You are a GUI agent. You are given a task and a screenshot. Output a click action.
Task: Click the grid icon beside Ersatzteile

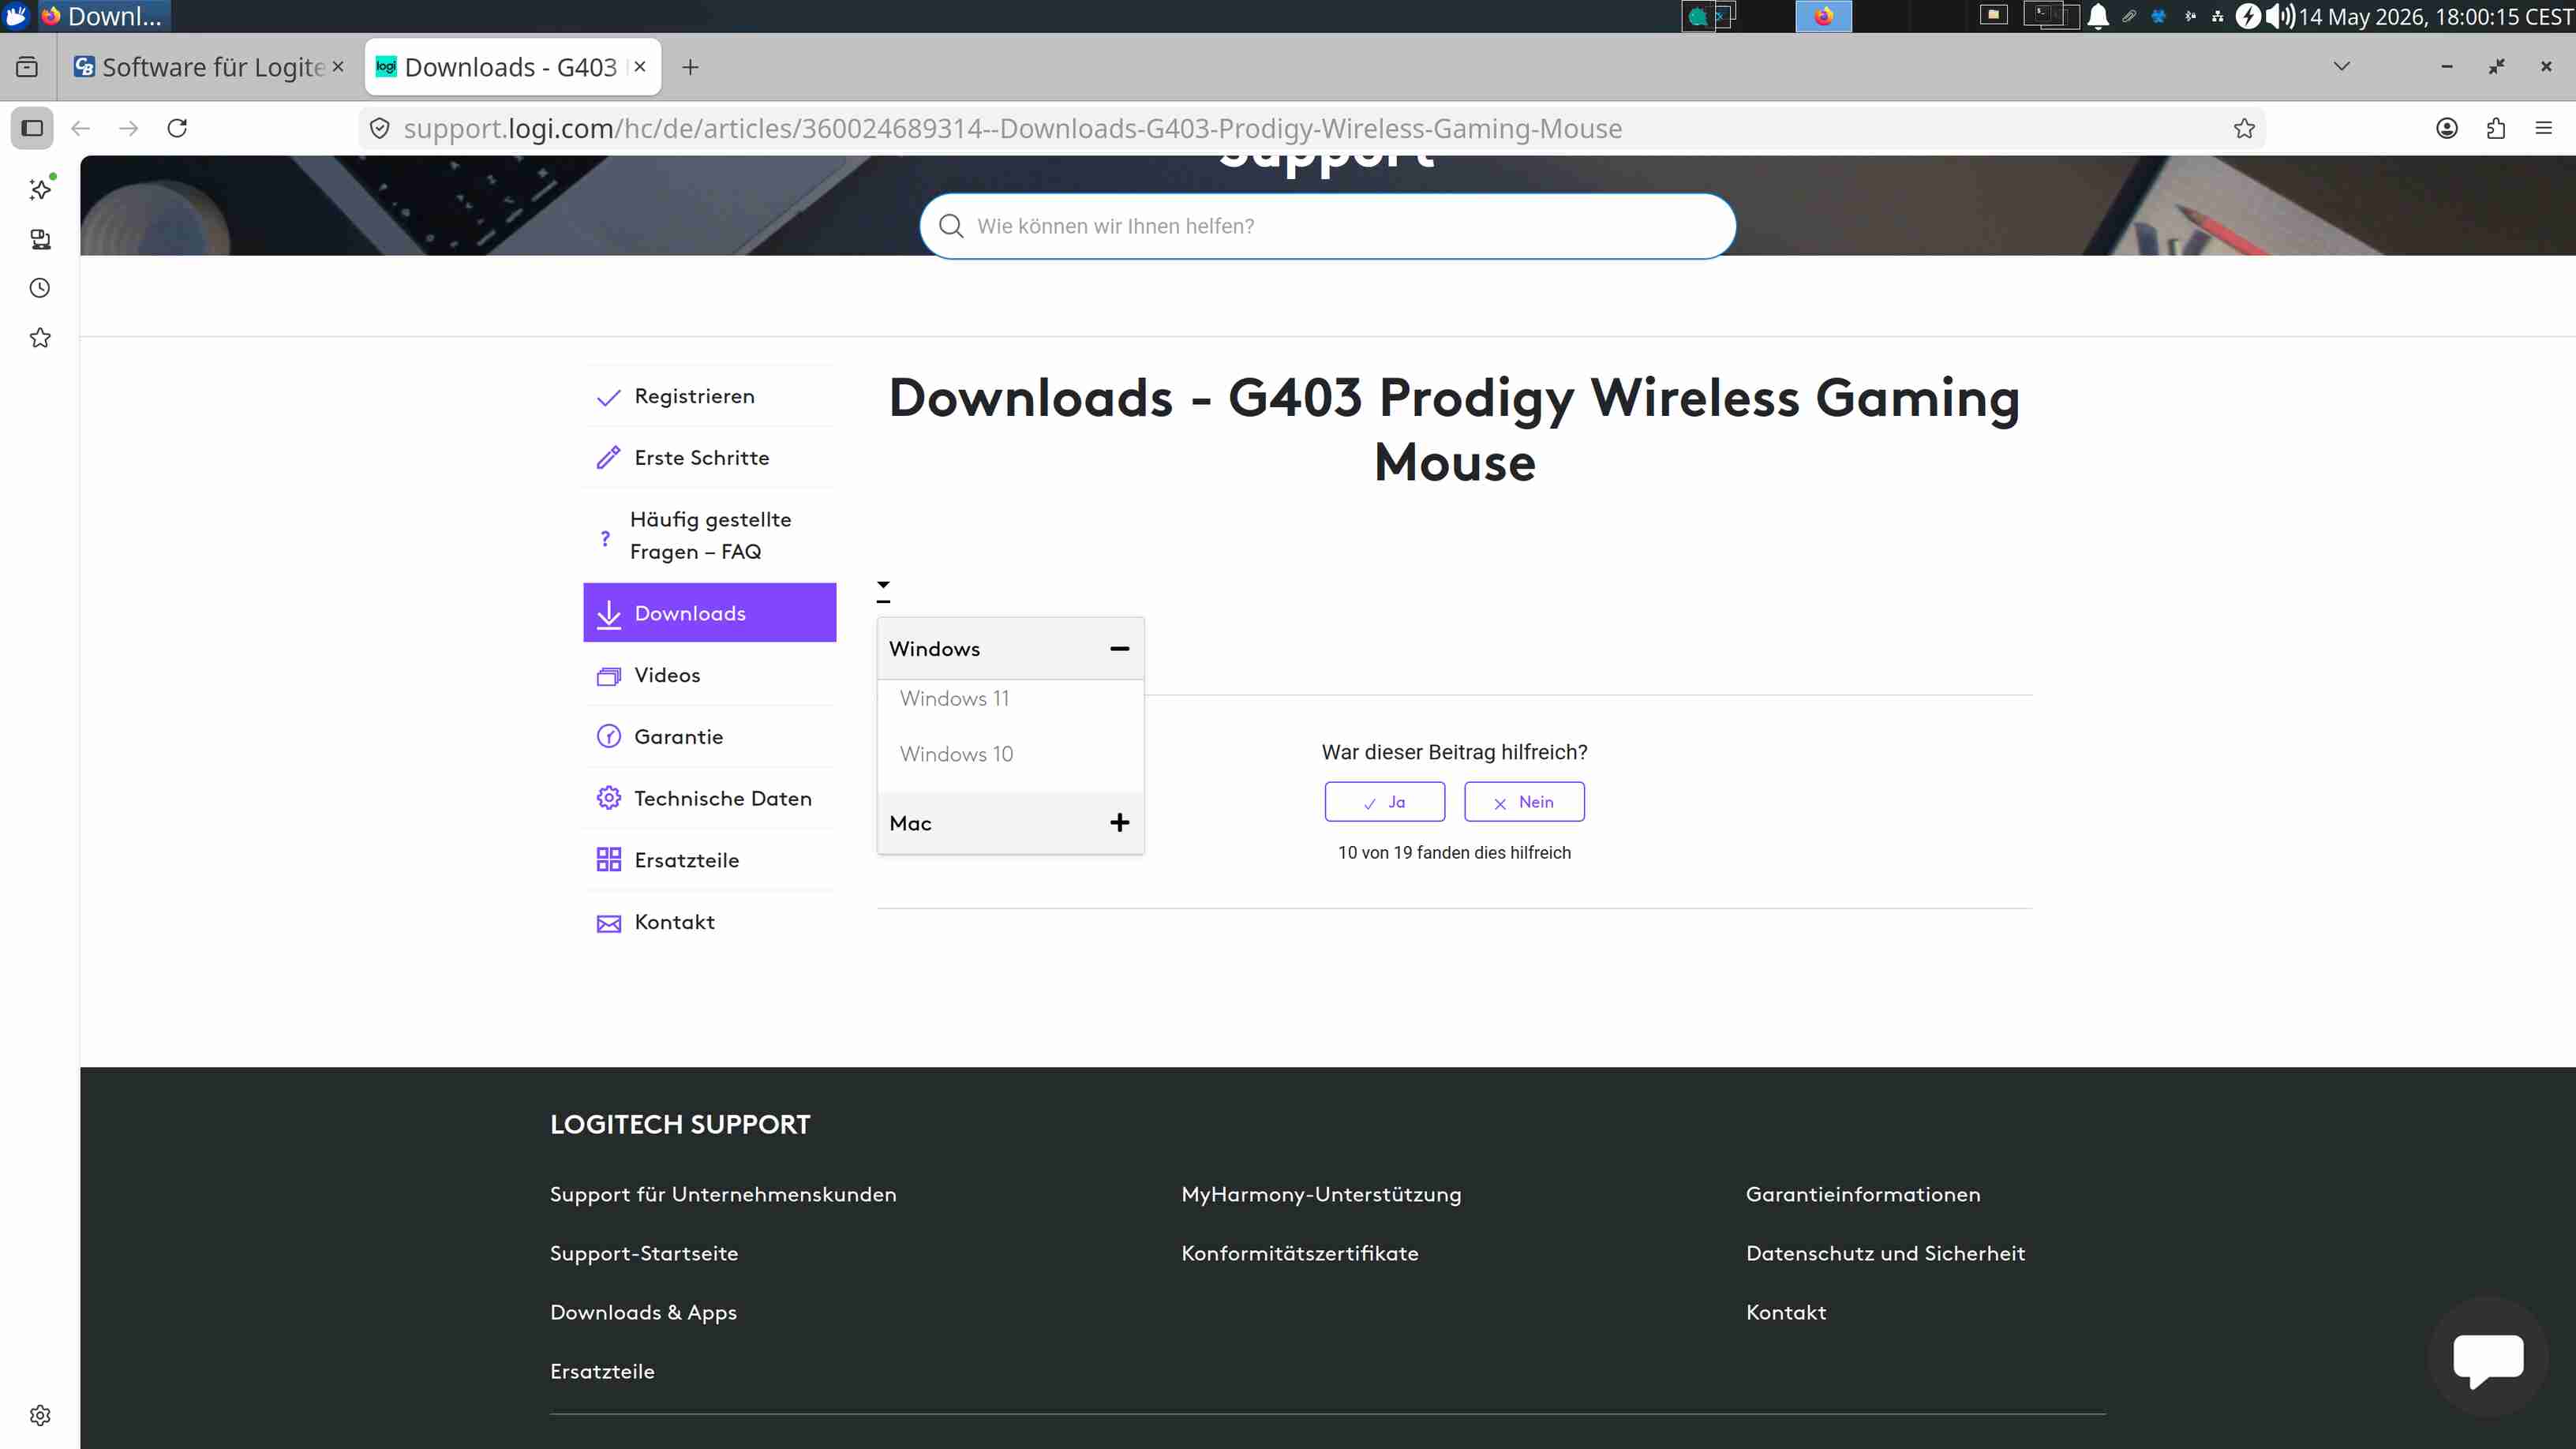click(608, 860)
